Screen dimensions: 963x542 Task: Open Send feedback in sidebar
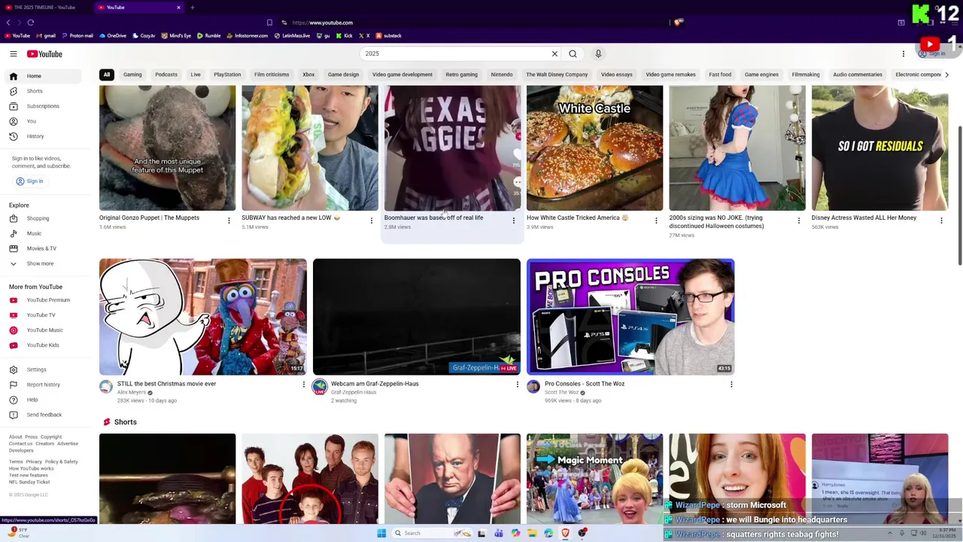[44, 415]
